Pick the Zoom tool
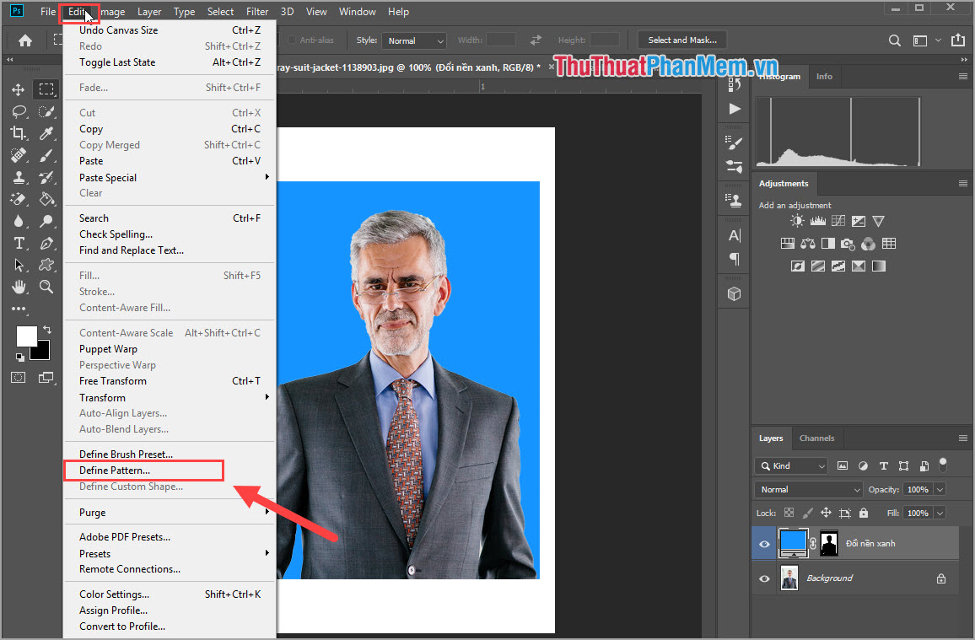Viewport: 975px width, 640px height. [x=46, y=287]
